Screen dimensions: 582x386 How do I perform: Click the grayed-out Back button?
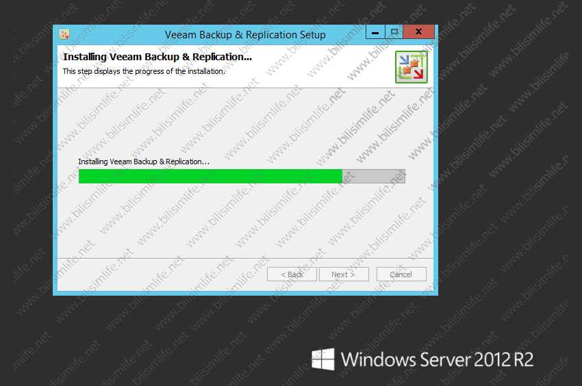click(292, 274)
